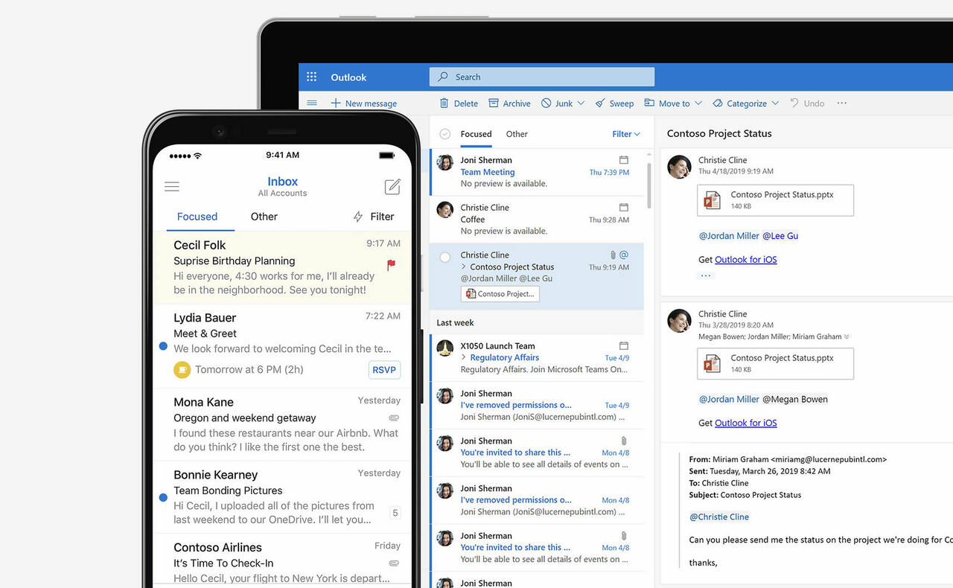
Task: Open Contoso Airlines It's Time To Check-In email
Action: pyautogui.click(x=281, y=560)
